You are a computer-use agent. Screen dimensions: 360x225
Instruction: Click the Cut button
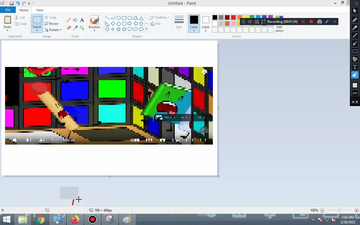coord(20,17)
